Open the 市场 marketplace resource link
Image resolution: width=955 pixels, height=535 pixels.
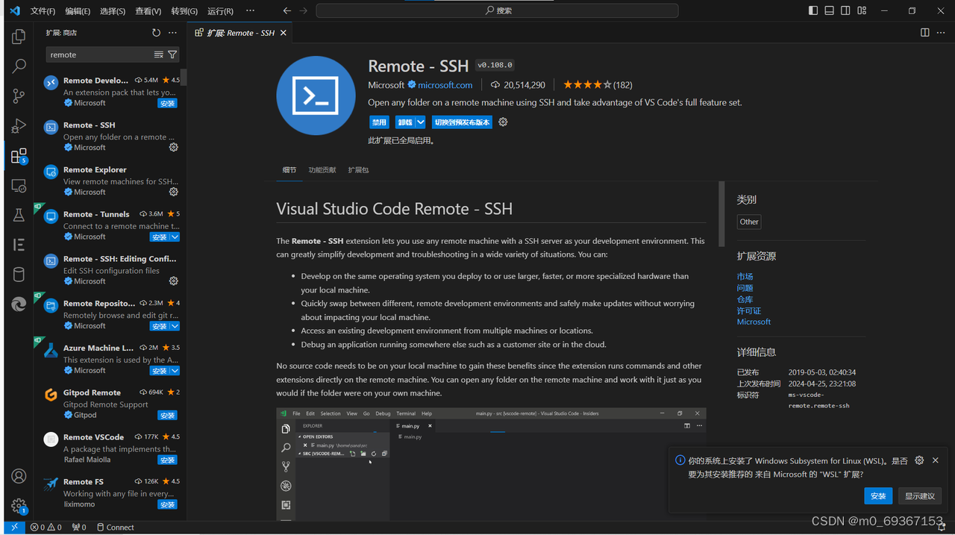(x=745, y=277)
